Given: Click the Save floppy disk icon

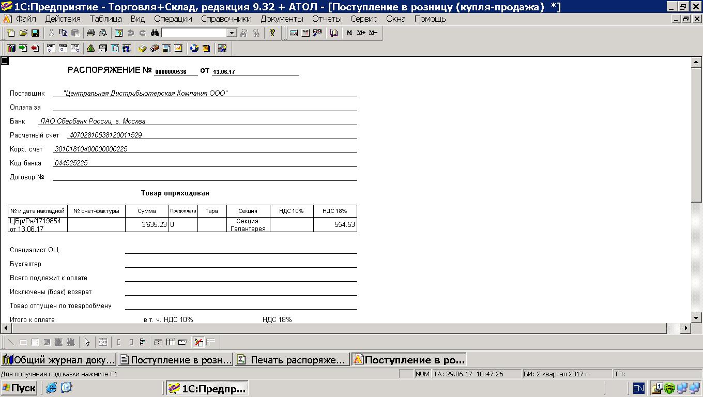Looking at the screenshot, I should tap(35, 33).
